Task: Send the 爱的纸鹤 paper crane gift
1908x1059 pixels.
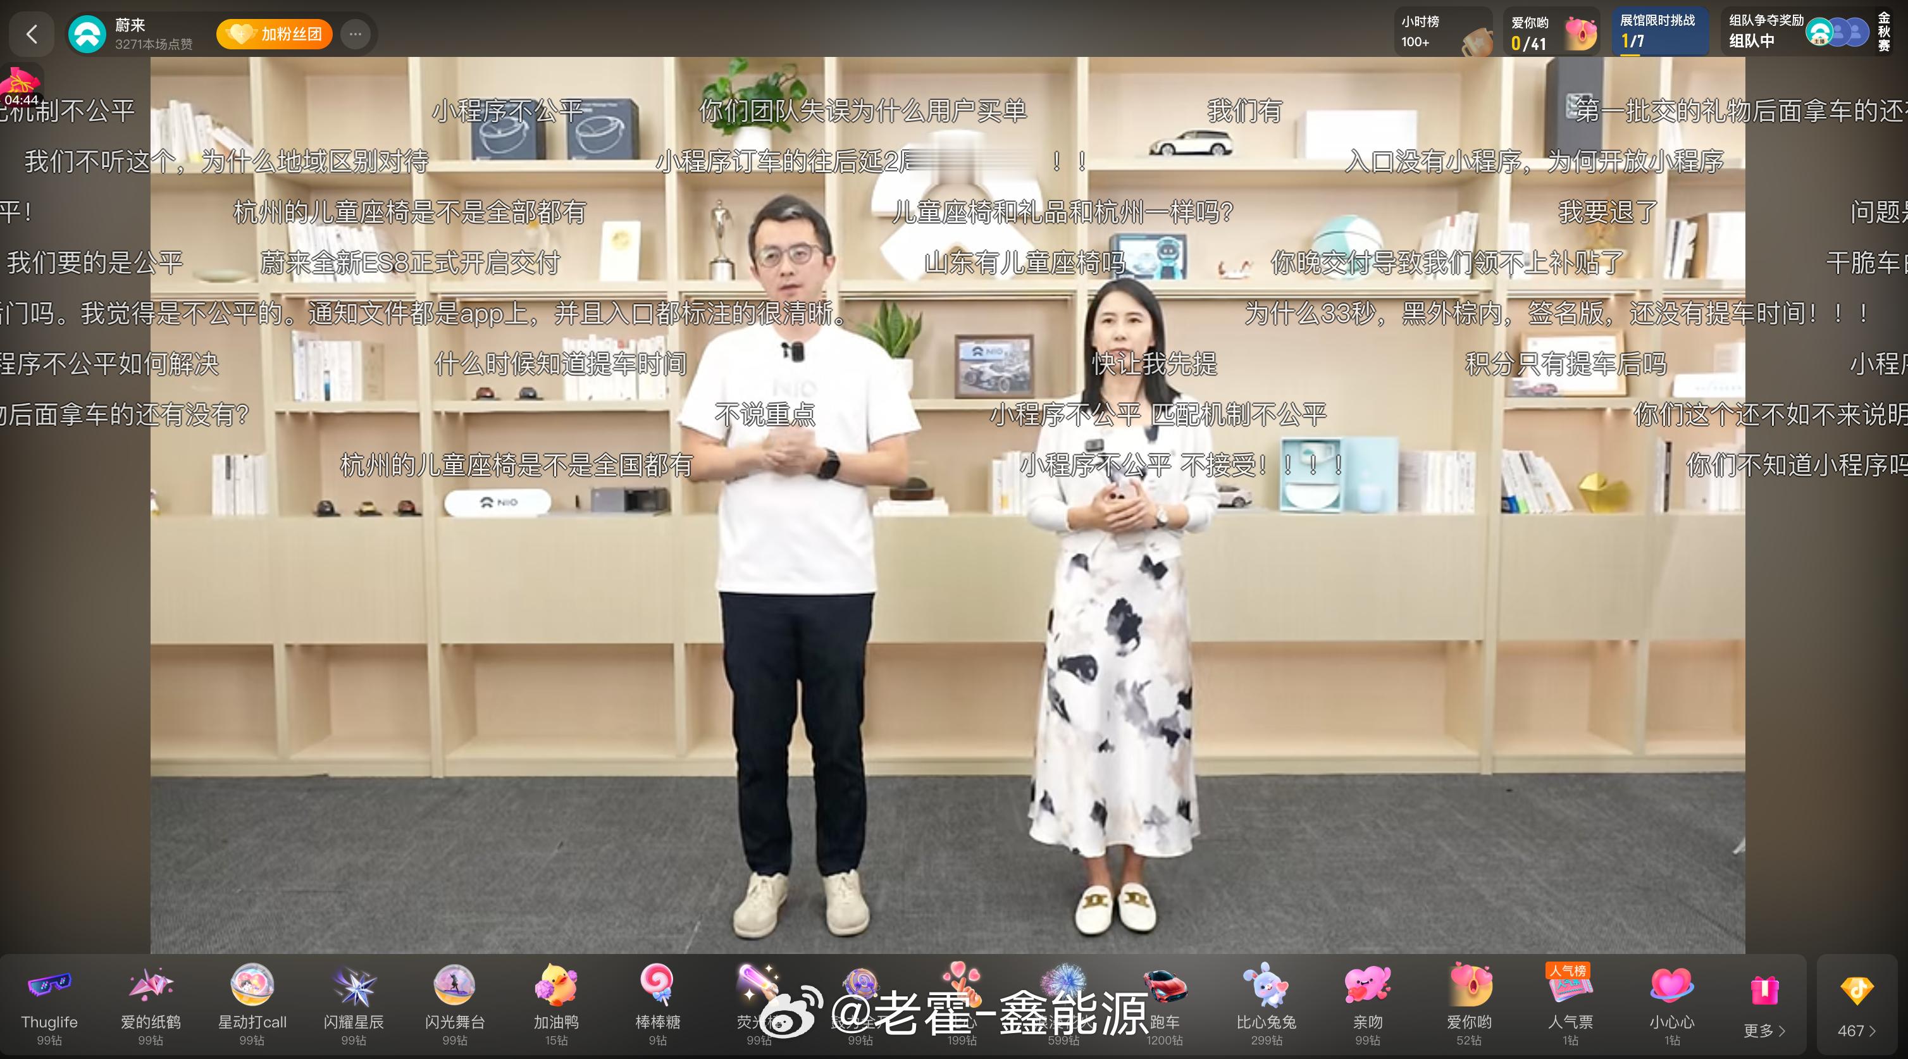Action: pos(151,1006)
